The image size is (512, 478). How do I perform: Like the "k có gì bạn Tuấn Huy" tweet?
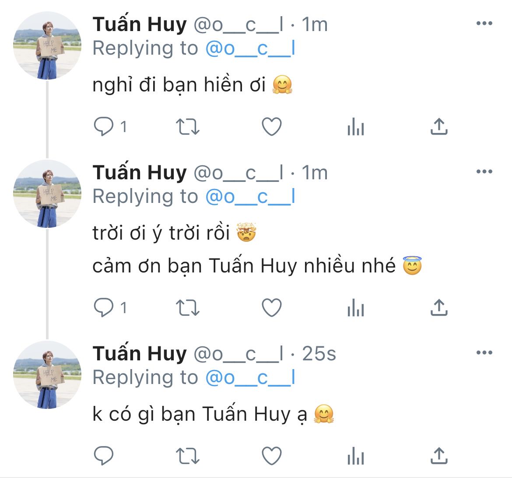tap(271, 456)
